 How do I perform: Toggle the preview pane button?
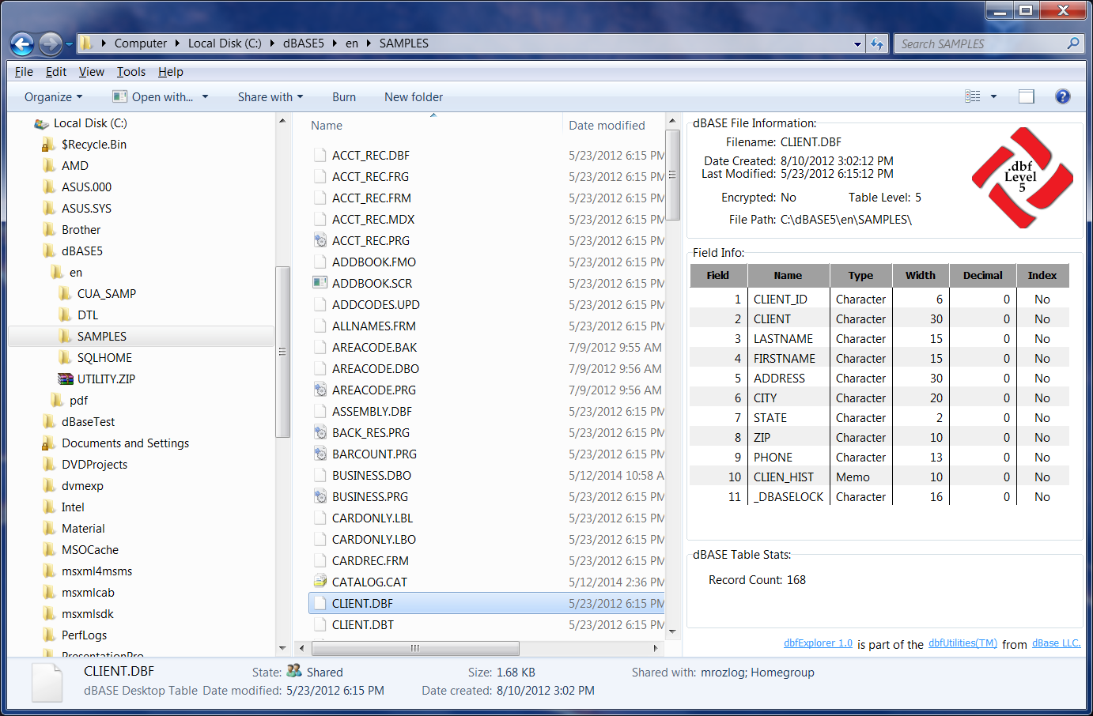coord(1027,96)
